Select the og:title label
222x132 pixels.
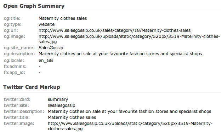[12, 18]
